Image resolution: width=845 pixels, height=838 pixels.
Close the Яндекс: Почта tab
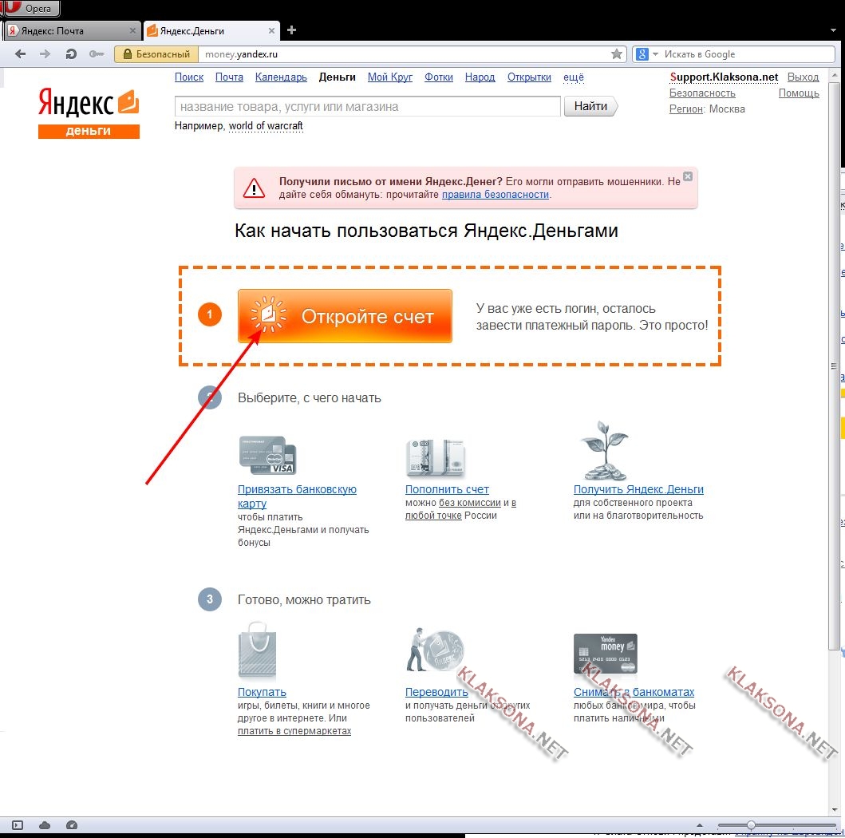(x=132, y=30)
